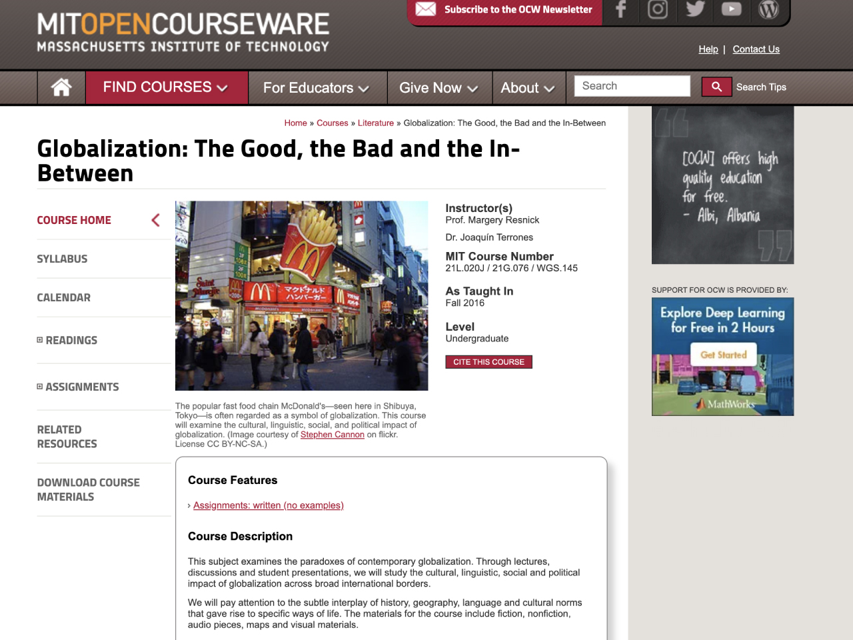Click into the Search input field
Image resolution: width=853 pixels, height=640 pixels.
tap(632, 86)
